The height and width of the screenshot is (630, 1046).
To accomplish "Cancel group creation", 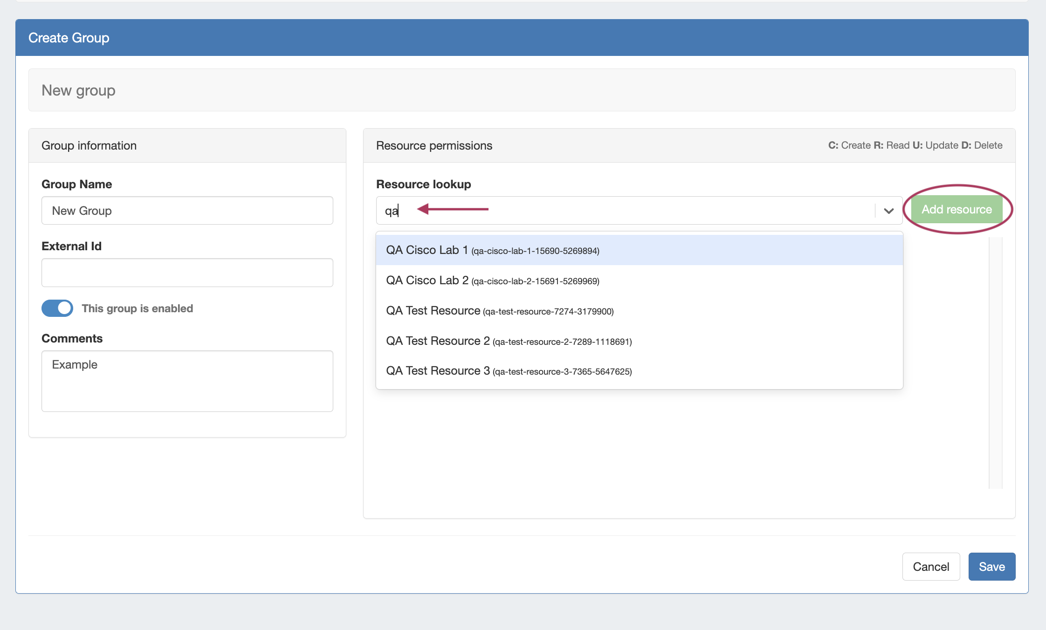I will tap(930, 567).
